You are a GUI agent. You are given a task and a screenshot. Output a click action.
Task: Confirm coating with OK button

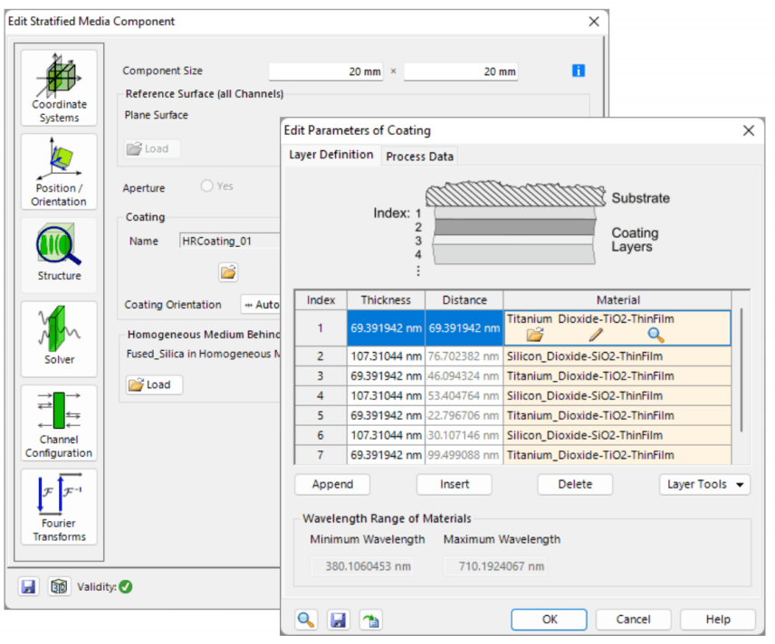(550, 620)
